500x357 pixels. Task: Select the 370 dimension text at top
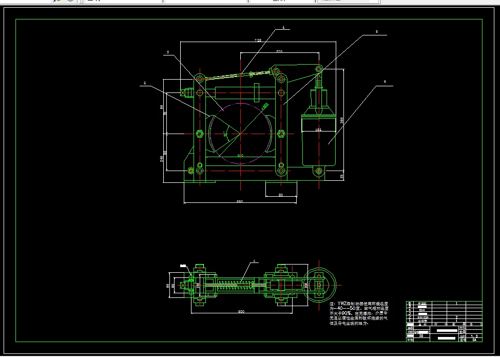point(279,51)
